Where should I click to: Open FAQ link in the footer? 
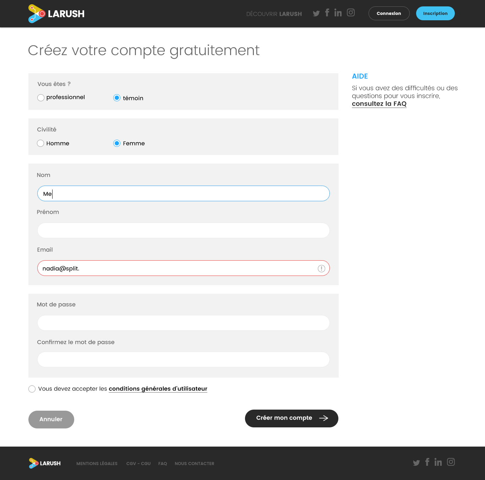pyautogui.click(x=163, y=464)
